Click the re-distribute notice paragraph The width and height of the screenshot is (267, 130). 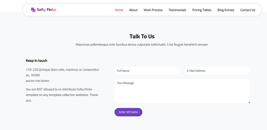[62, 95]
